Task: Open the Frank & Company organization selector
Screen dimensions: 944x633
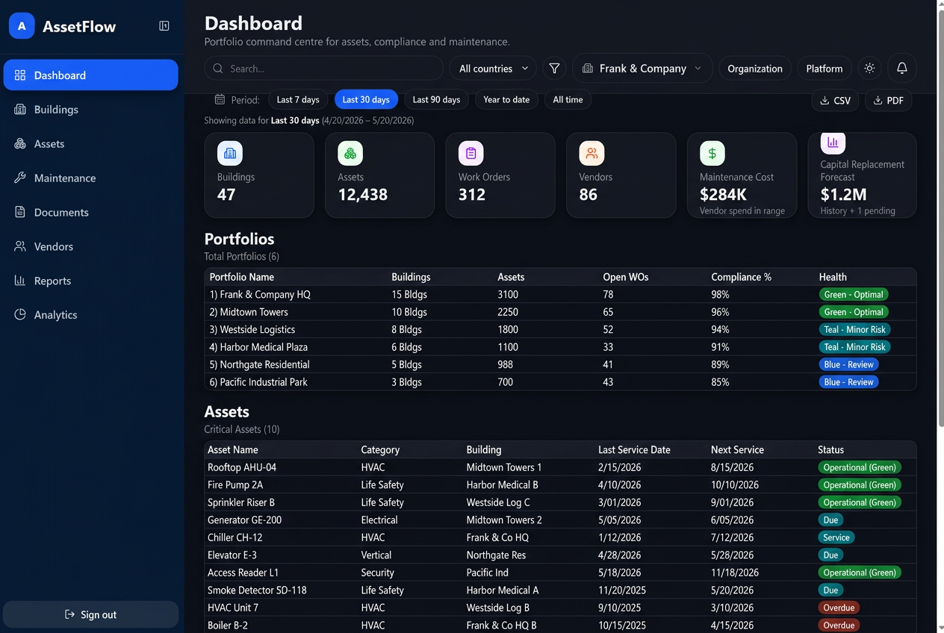Action: click(642, 68)
